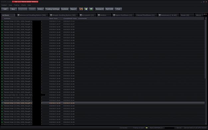Click the scrollbar up arrow in the Actions list
Image resolution: width=208 pixels, height=130 pixels.
206,18
